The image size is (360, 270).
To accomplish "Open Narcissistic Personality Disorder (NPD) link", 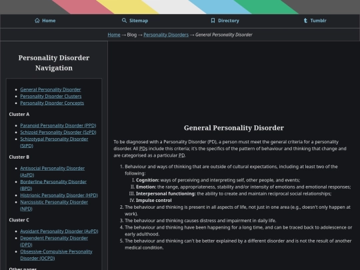I will click(54, 205).
